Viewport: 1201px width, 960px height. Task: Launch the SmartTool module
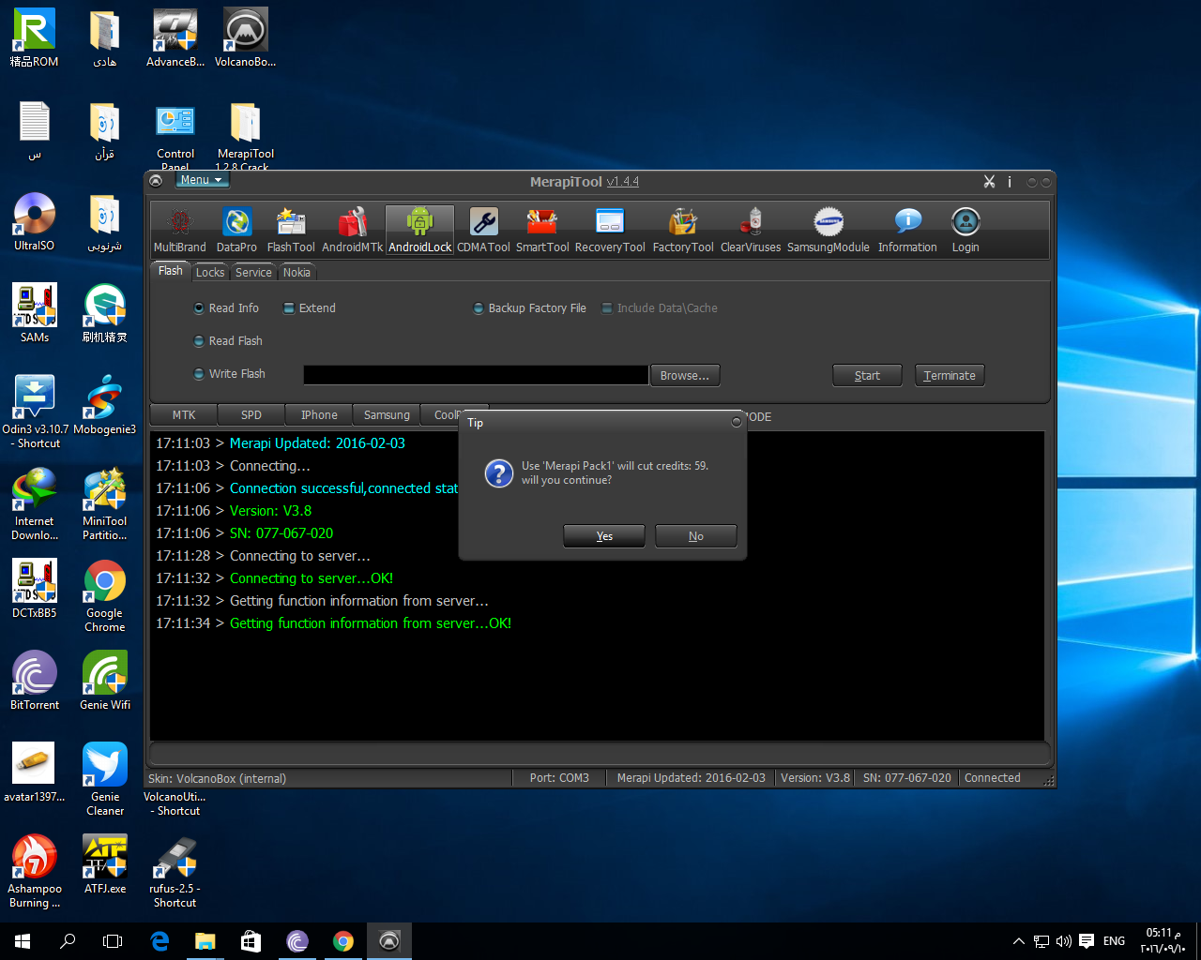542,231
